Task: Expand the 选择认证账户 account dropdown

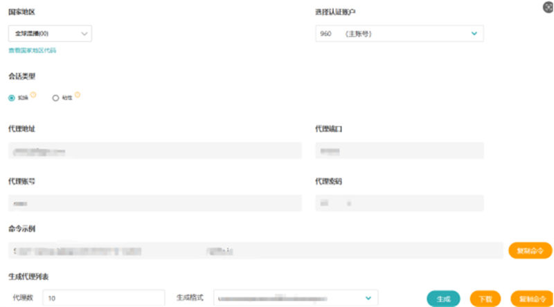Action: pos(399,33)
